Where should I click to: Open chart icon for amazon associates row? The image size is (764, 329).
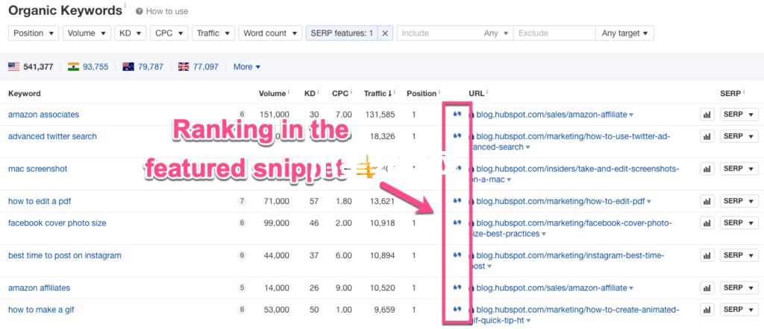706,115
